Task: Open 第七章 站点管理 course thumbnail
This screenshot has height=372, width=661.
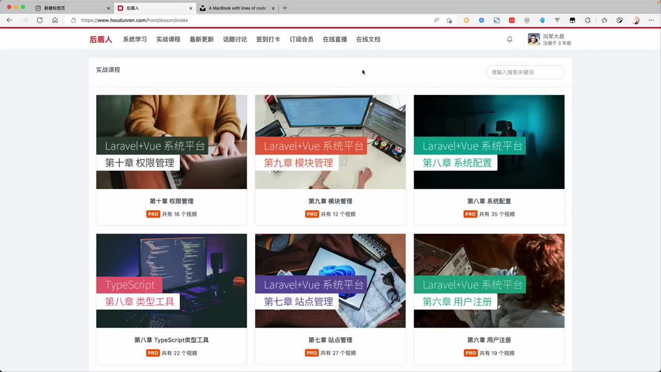Action: pyautogui.click(x=330, y=281)
